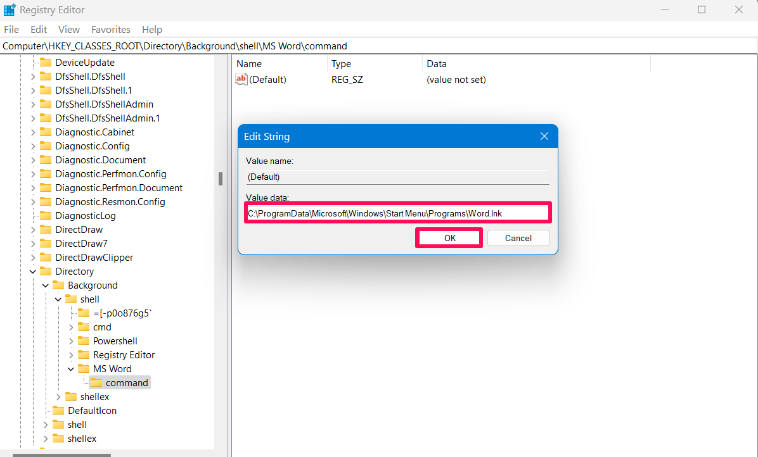Expand the shellex key under Background

(58, 397)
